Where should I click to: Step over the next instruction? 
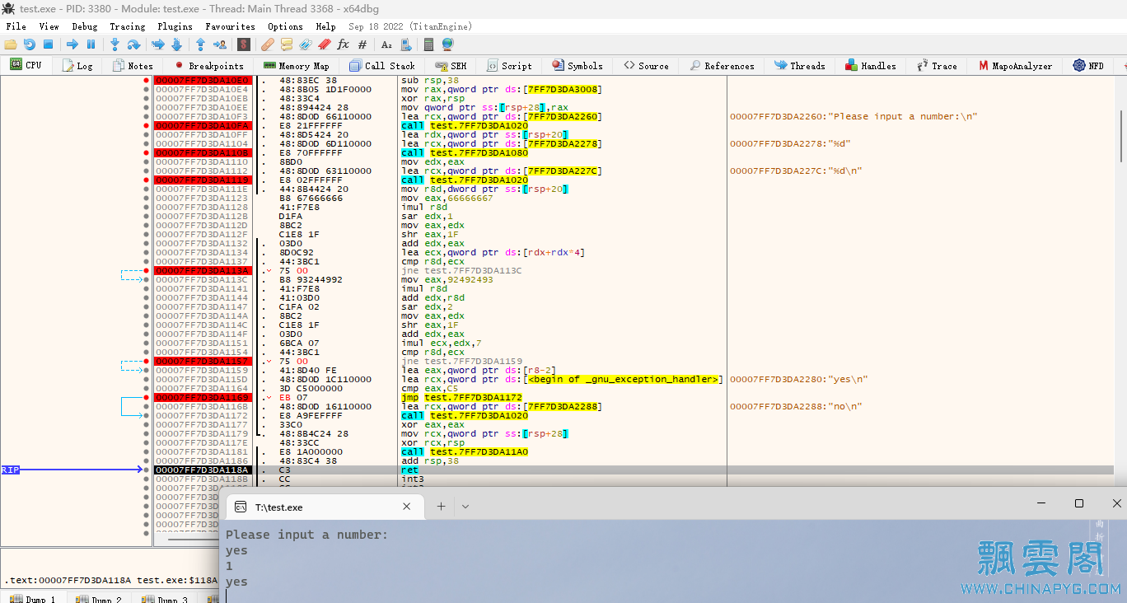(x=134, y=44)
